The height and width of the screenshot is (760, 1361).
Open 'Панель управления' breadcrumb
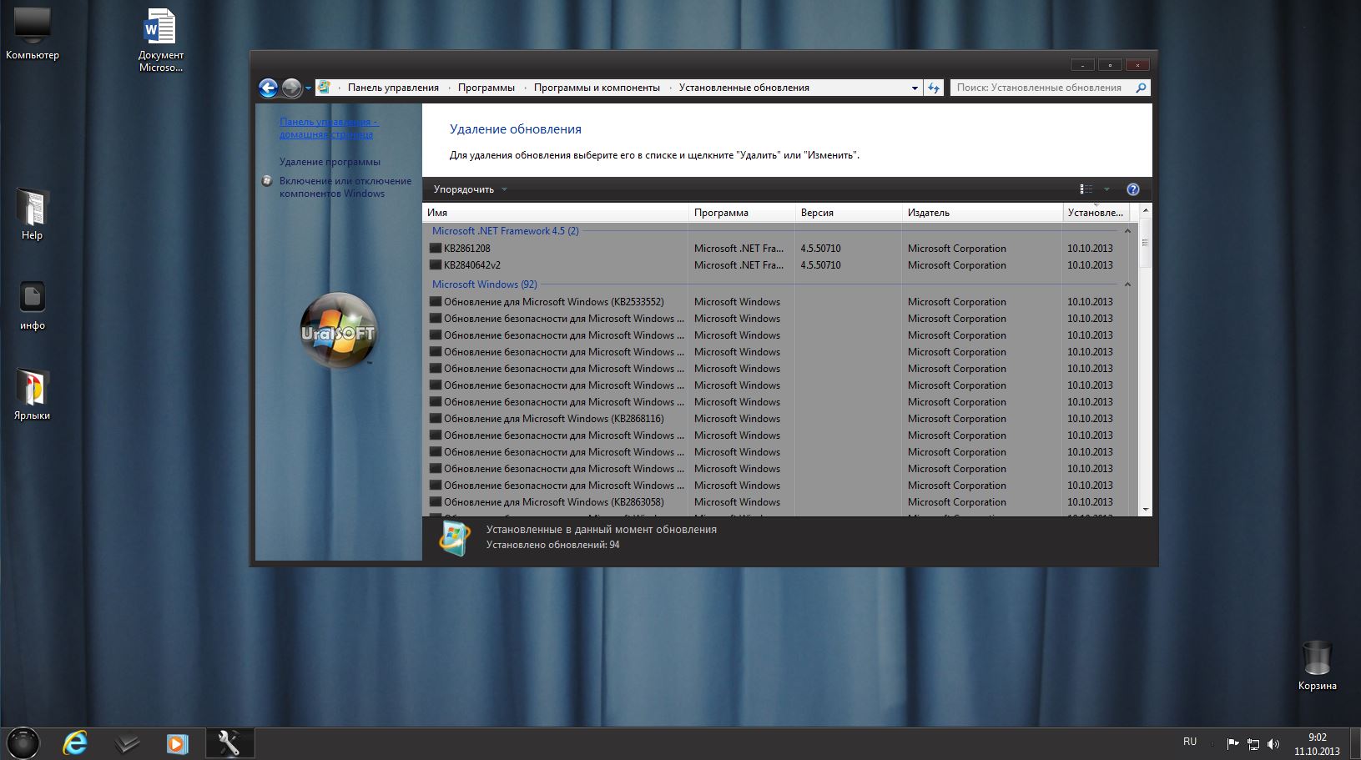pos(393,88)
